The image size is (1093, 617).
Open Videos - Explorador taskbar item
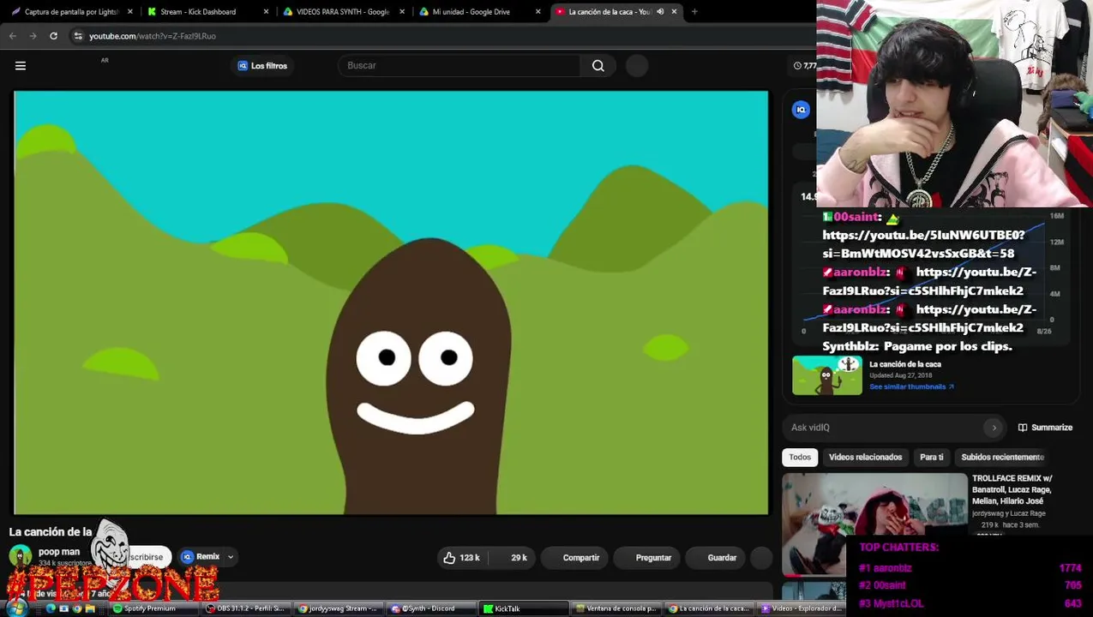802,608
